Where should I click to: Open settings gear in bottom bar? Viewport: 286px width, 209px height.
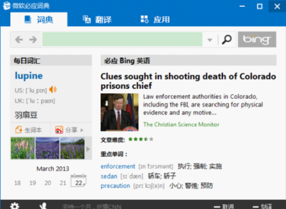coord(15,206)
